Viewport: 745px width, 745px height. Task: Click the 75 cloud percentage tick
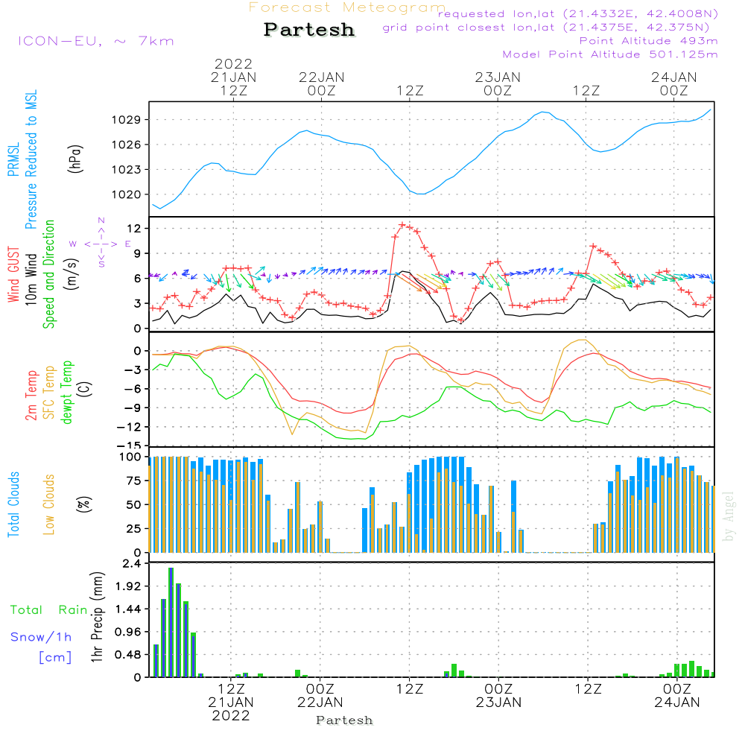click(134, 481)
